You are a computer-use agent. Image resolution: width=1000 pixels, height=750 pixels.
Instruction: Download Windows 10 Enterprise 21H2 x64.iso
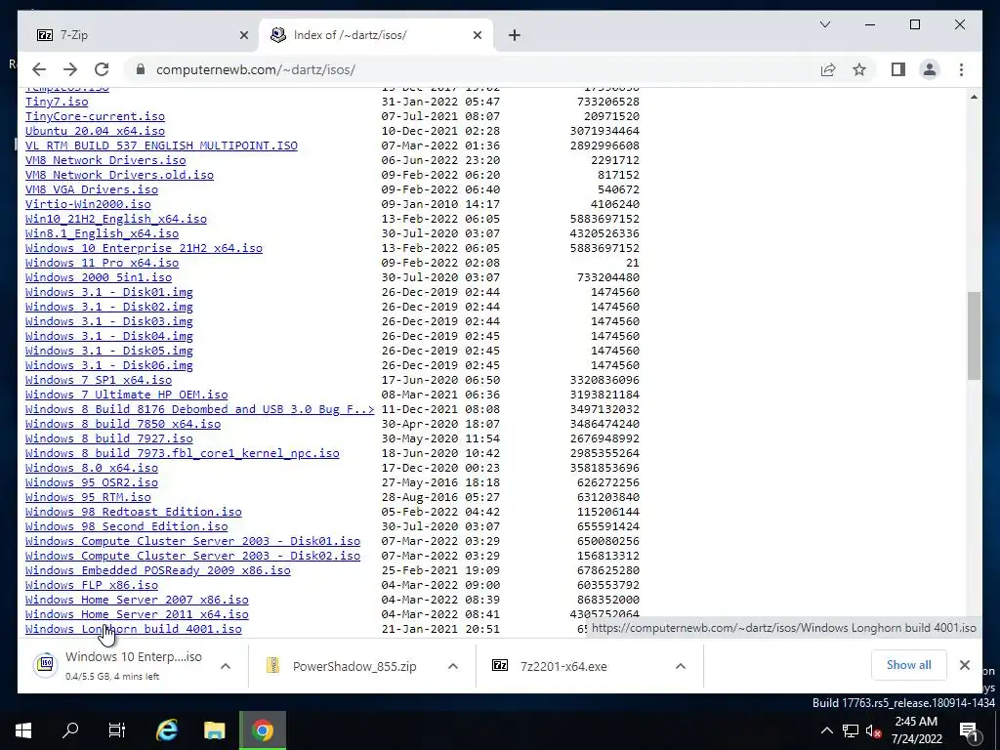[x=145, y=248]
